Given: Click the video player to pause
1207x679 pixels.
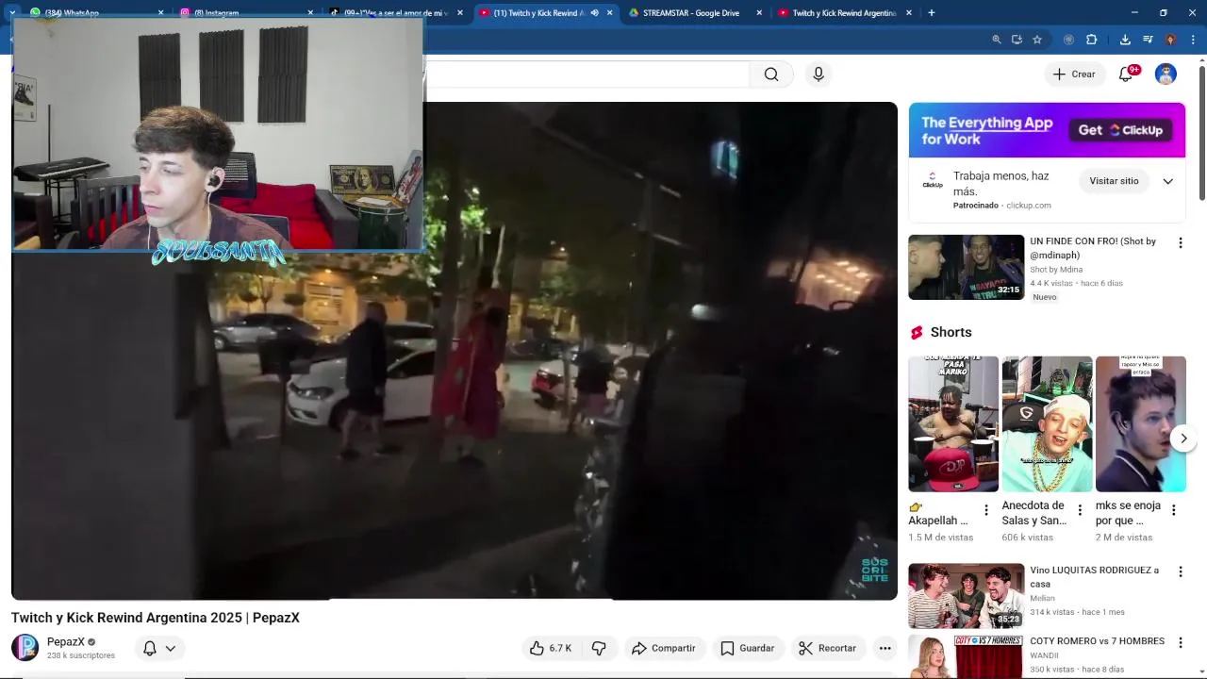Looking at the screenshot, I should [x=455, y=351].
